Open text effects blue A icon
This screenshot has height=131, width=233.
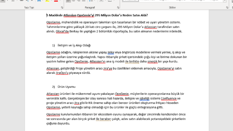click(x=39, y=1)
